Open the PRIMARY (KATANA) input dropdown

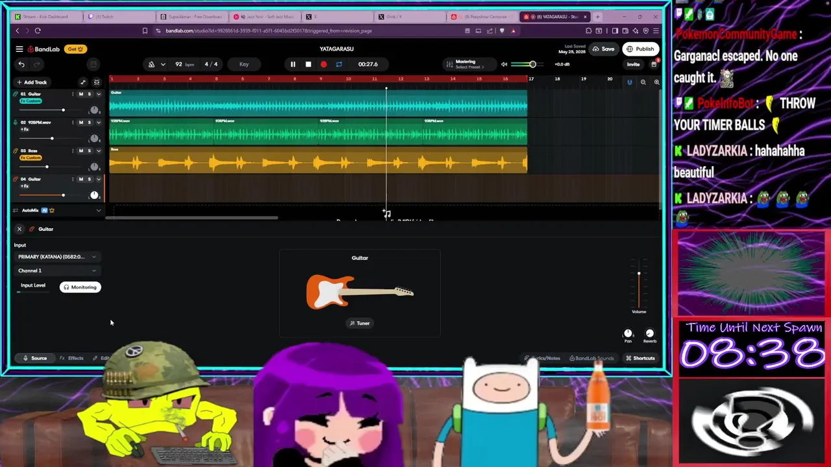[x=57, y=257]
